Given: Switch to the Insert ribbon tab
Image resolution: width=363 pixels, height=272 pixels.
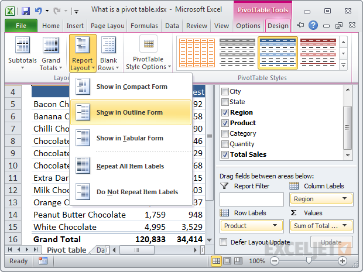Looking at the screenshot, I should (75, 26).
